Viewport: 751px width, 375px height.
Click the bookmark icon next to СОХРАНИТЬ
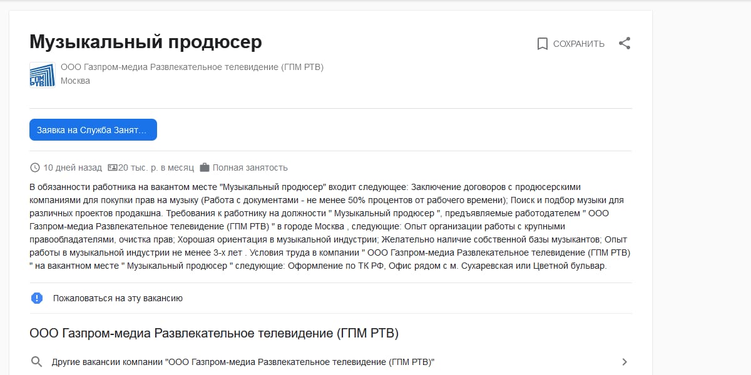543,44
